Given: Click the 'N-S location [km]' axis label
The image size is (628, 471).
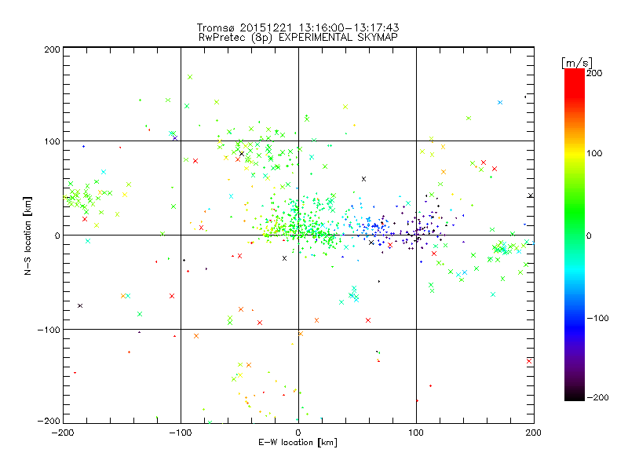Looking at the screenshot, I should 27,236.
